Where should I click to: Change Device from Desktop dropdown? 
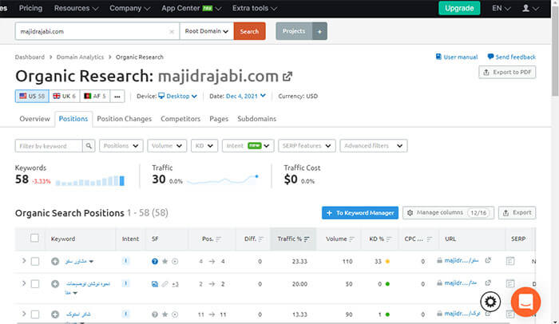point(177,97)
